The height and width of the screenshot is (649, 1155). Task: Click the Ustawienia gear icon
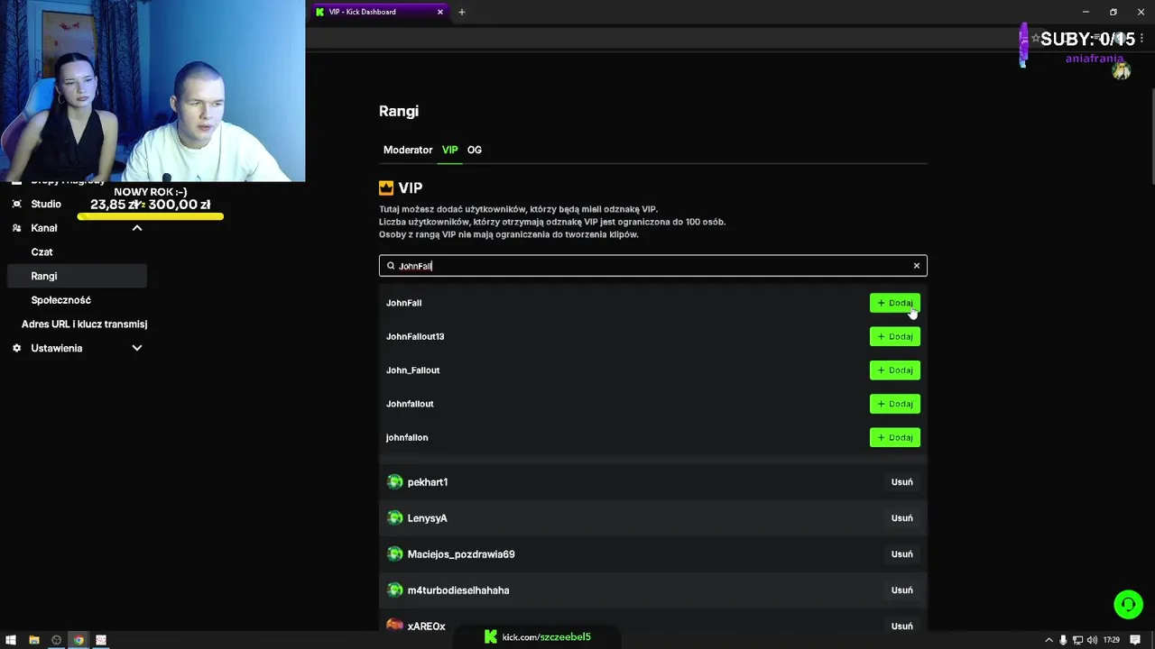point(16,348)
